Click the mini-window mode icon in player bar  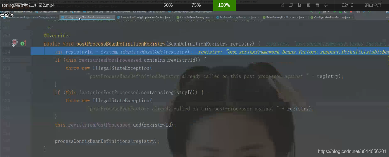point(291,5)
